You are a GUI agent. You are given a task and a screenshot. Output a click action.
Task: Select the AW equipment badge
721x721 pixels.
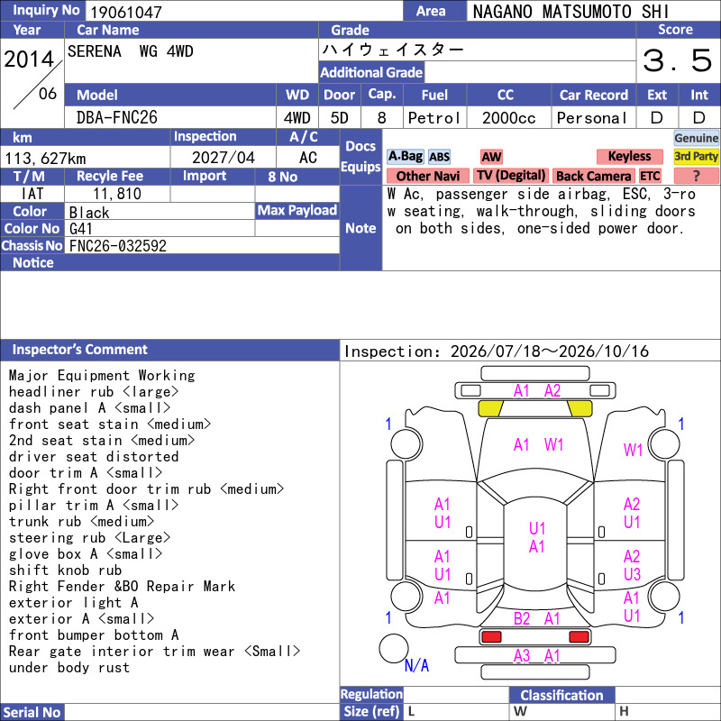(491, 157)
